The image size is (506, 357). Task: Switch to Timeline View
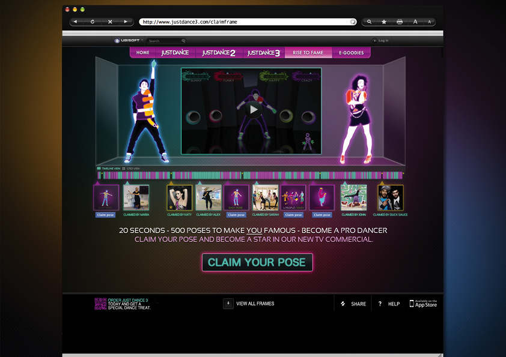point(109,169)
